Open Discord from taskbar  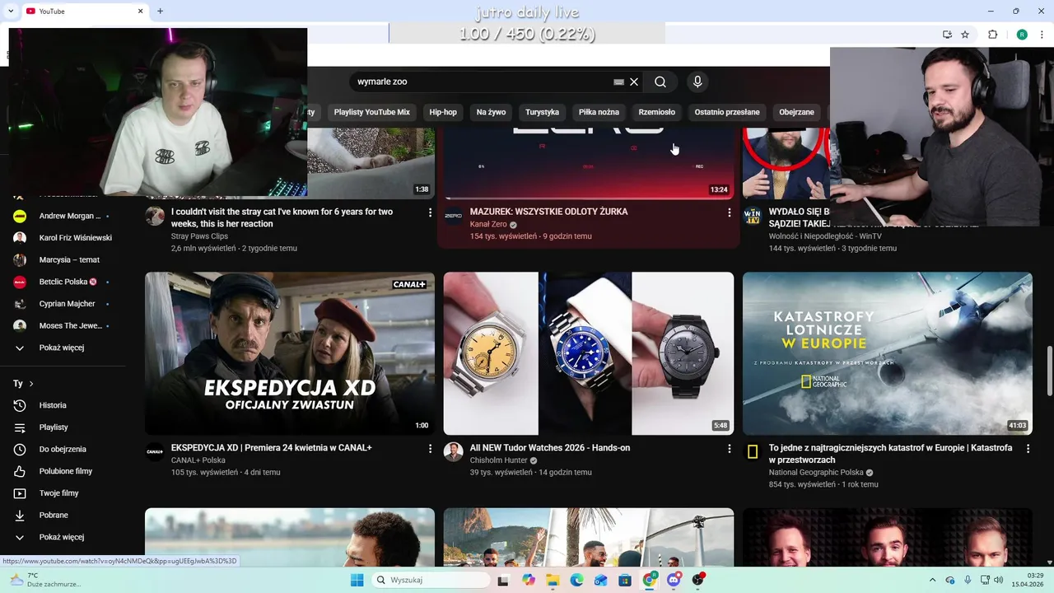coord(674,580)
